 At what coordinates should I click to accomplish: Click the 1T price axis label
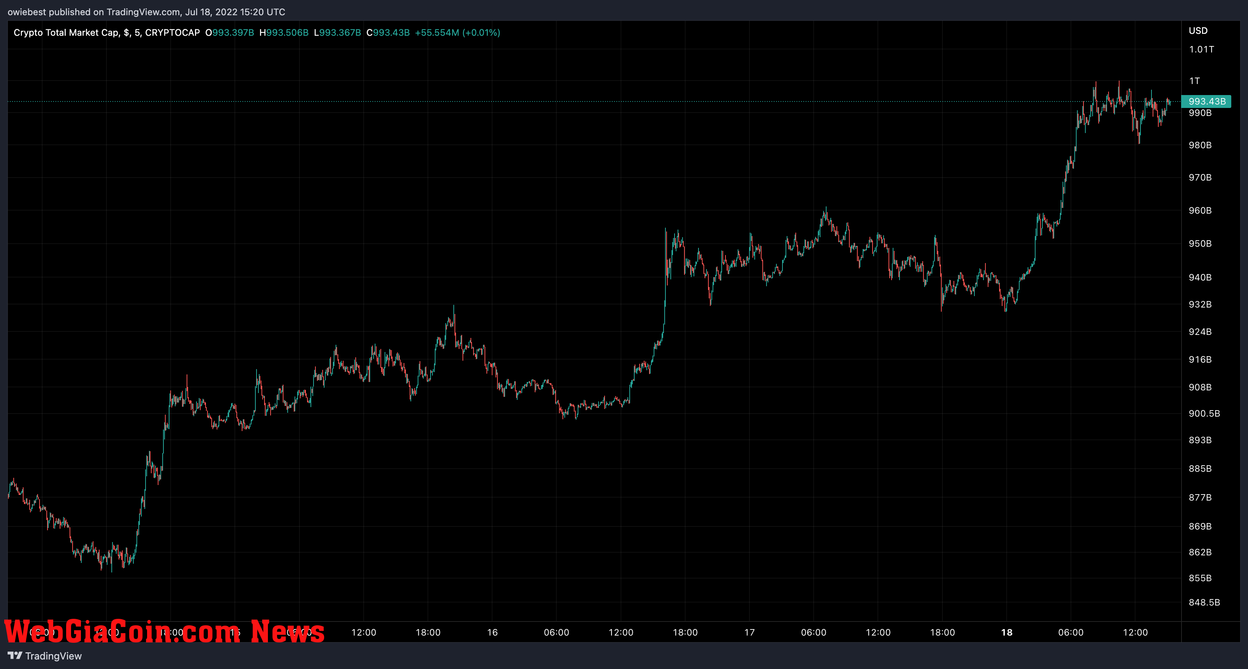[1194, 81]
